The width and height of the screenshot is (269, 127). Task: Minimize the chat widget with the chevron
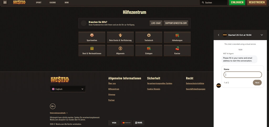click(x=262, y=35)
